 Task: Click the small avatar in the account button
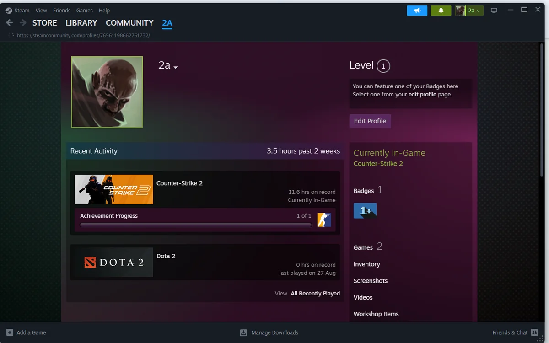[x=460, y=11]
